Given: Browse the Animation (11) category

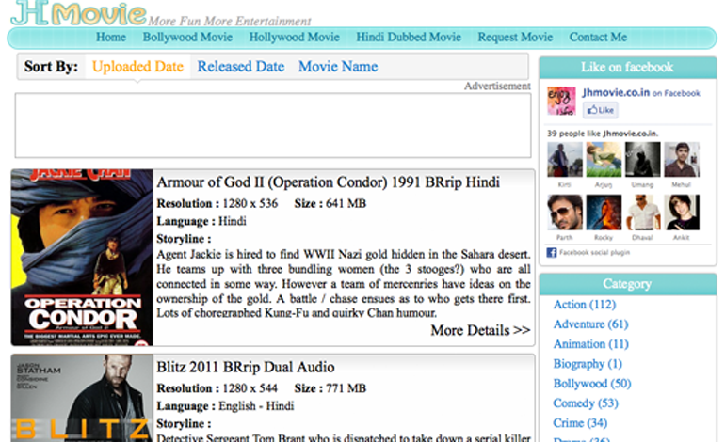Looking at the screenshot, I should click(590, 344).
